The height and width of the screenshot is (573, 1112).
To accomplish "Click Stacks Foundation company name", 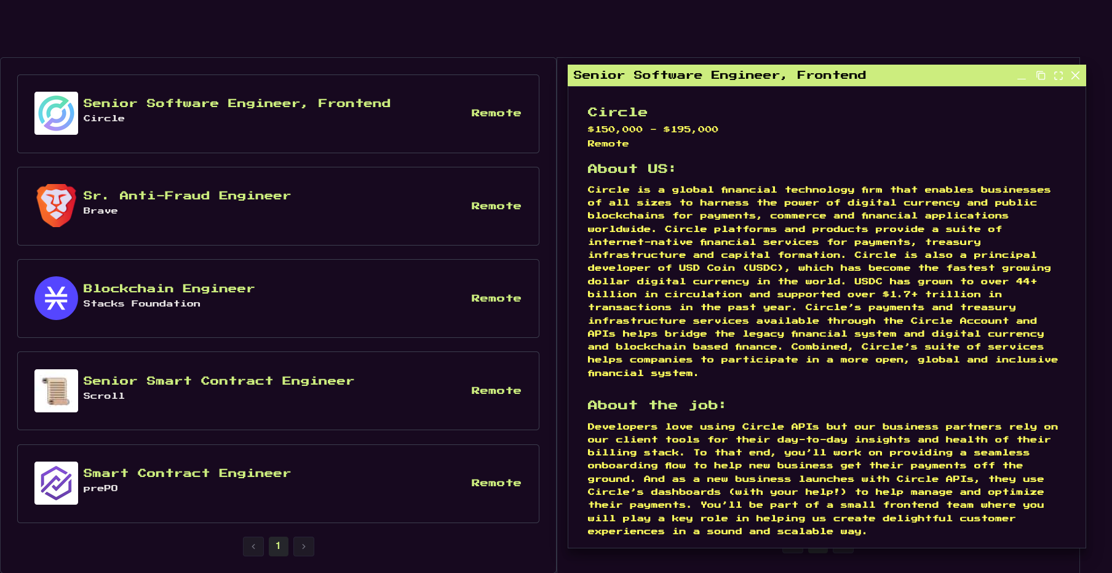I will [141, 303].
